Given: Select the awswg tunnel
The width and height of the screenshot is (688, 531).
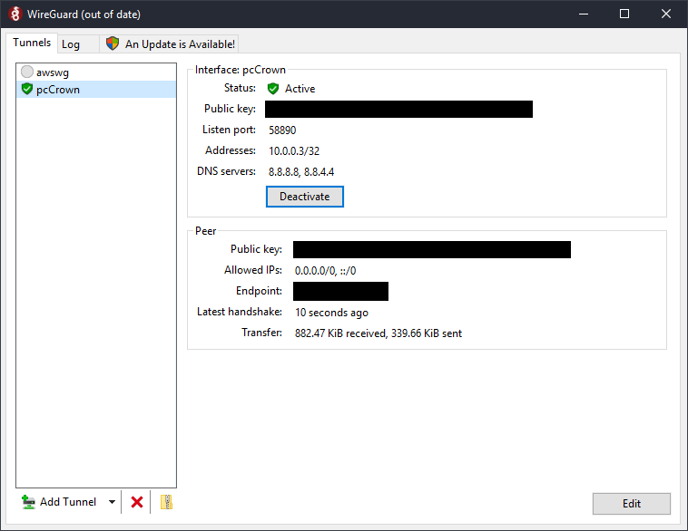Looking at the screenshot, I should click(96, 72).
